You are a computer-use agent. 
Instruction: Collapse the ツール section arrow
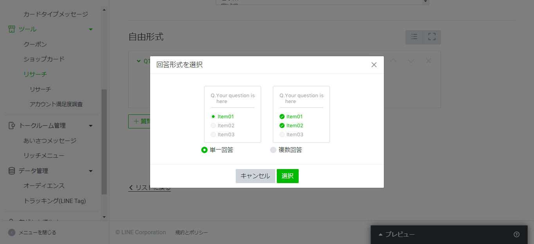tap(91, 29)
